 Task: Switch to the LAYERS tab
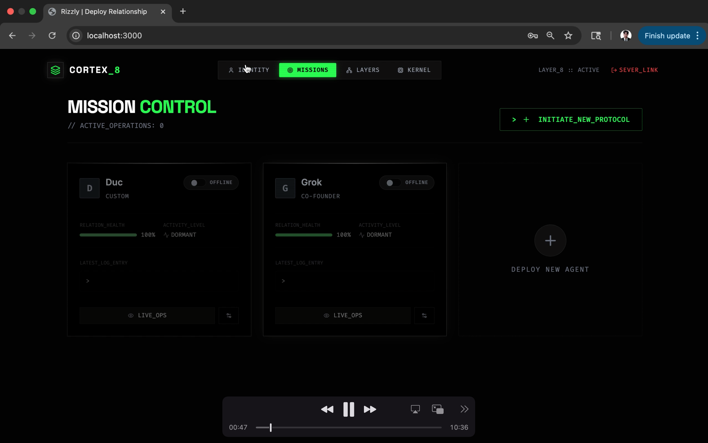[363, 70]
